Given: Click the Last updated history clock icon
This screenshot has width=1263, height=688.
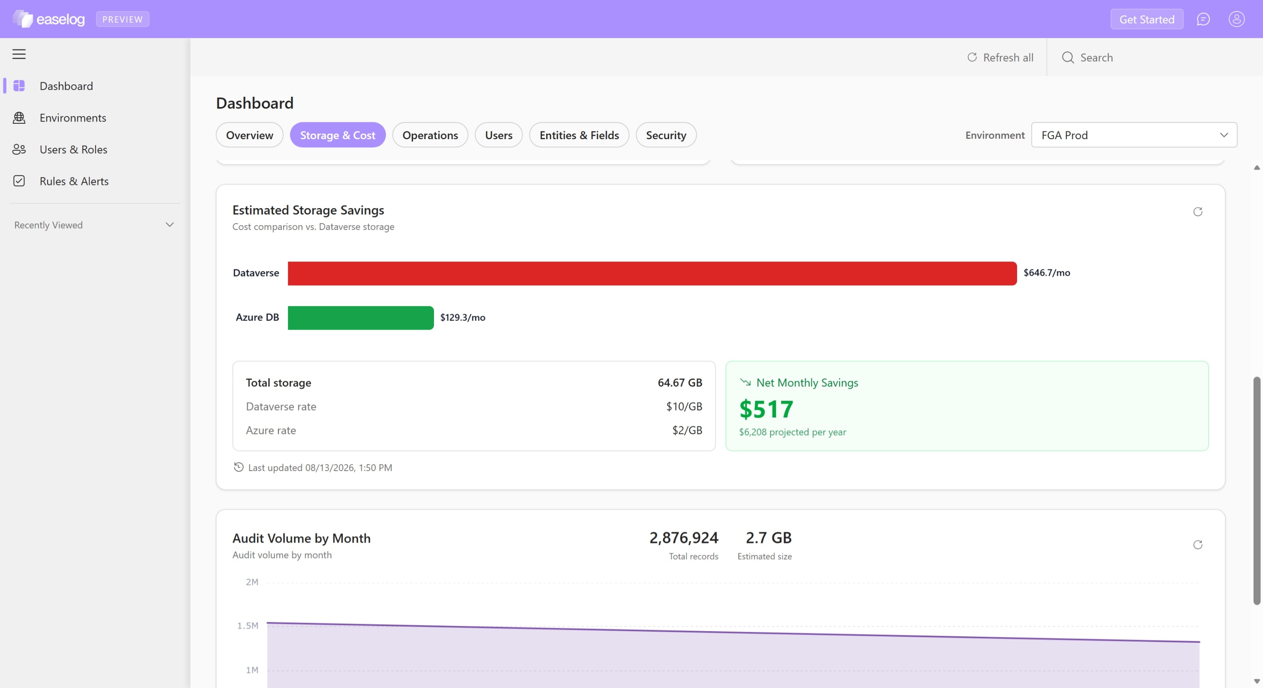Looking at the screenshot, I should pos(238,467).
